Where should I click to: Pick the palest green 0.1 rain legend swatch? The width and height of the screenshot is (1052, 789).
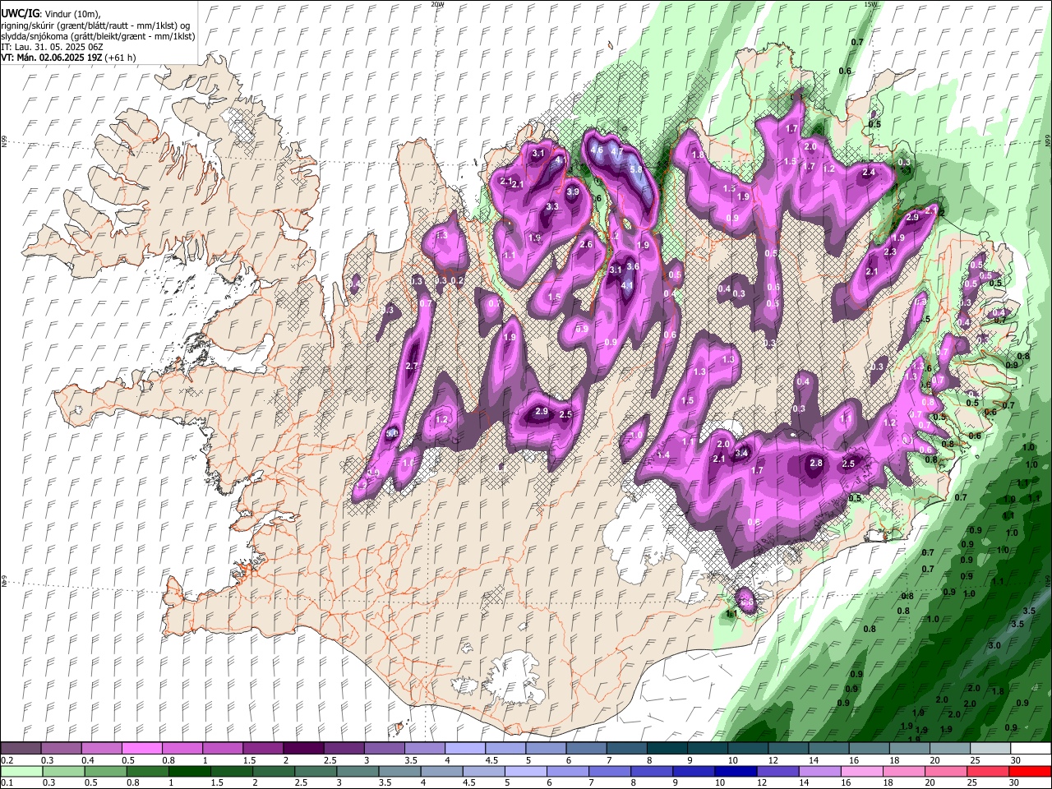click(21, 772)
